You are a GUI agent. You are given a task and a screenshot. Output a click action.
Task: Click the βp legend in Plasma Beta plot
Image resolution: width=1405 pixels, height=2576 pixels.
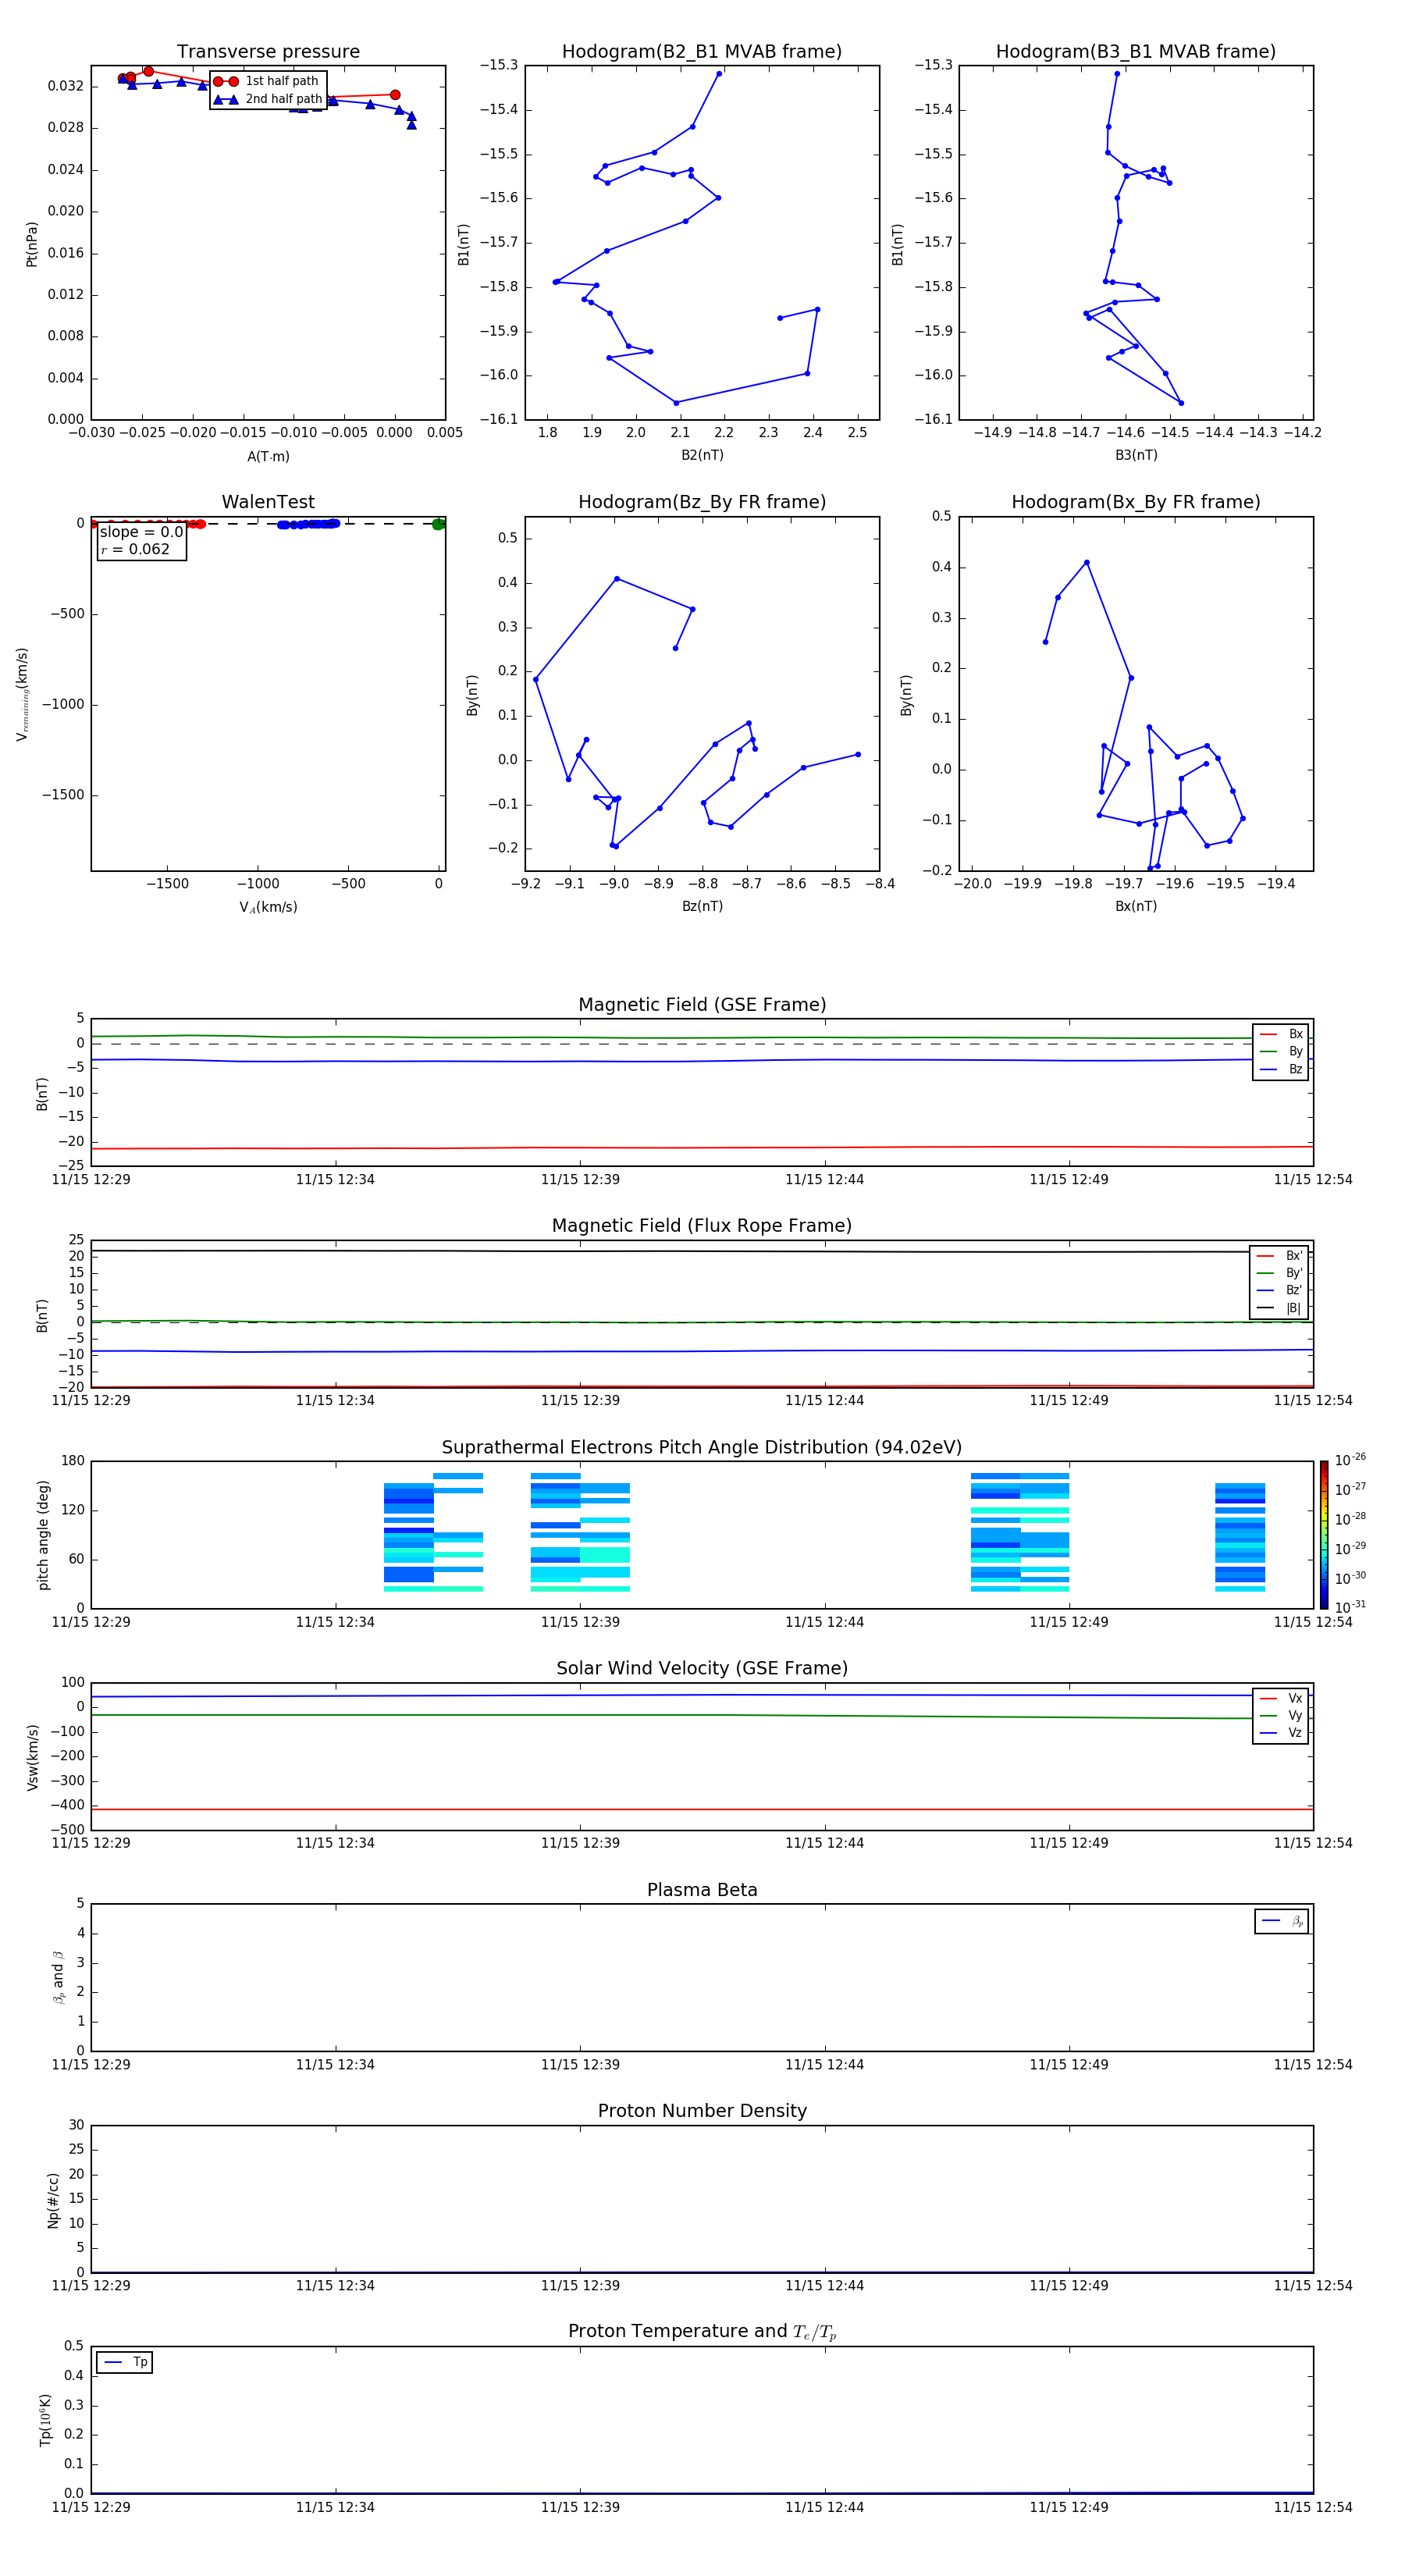pos(1282,1921)
